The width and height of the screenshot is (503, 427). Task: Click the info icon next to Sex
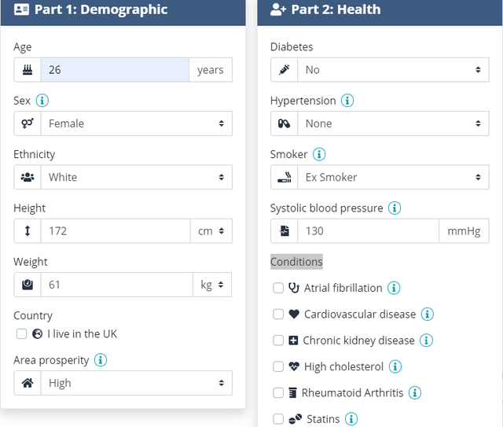coord(42,101)
